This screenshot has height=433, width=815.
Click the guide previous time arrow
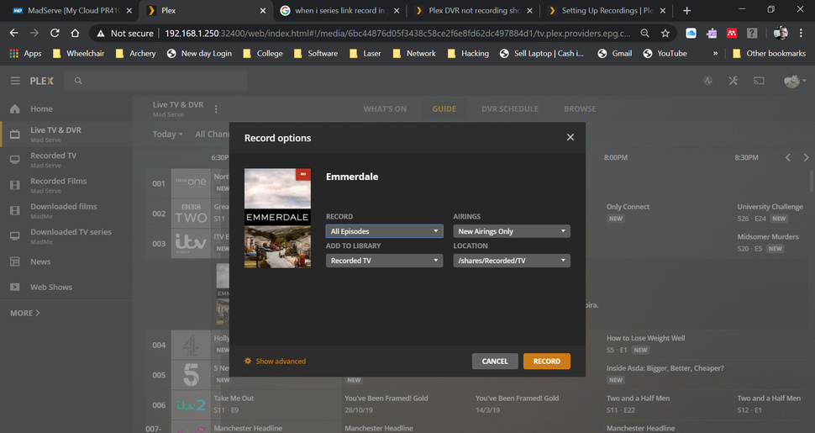click(788, 157)
